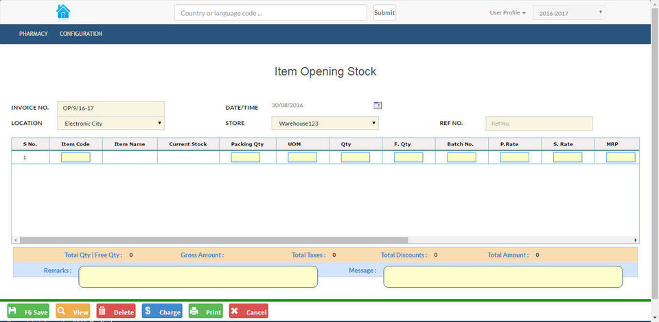The image size is (659, 322).
Task: Click the Item Code cell in row 1
Action: tap(76, 157)
